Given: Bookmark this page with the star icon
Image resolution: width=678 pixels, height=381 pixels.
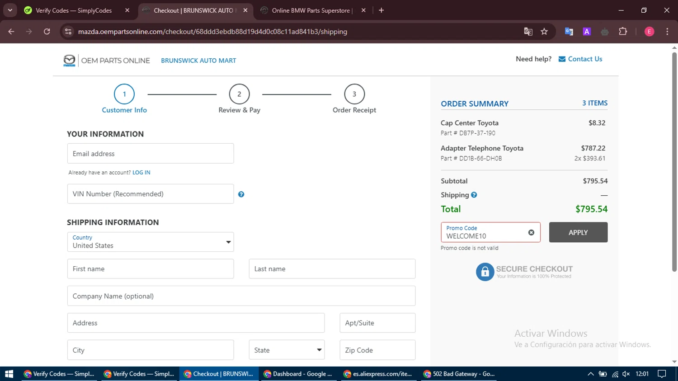Looking at the screenshot, I should (544, 32).
